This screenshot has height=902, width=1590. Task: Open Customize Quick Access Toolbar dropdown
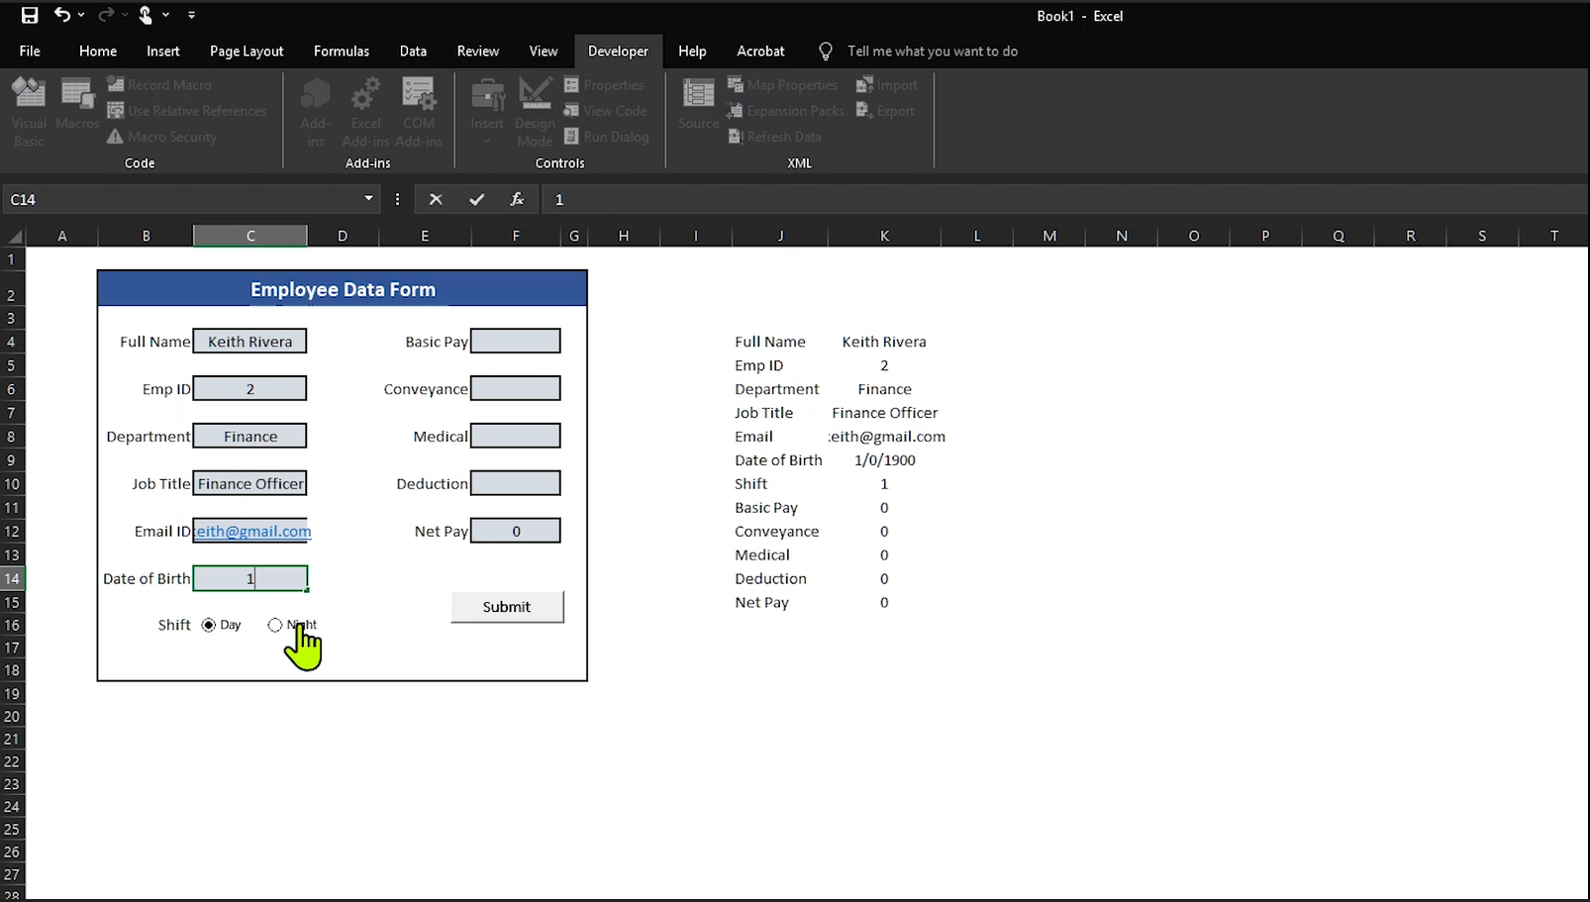(191, 15)
